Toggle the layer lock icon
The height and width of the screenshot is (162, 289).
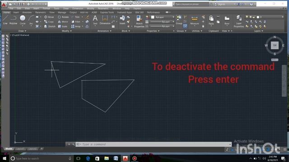pyautogui.click(x=254, y=17)
